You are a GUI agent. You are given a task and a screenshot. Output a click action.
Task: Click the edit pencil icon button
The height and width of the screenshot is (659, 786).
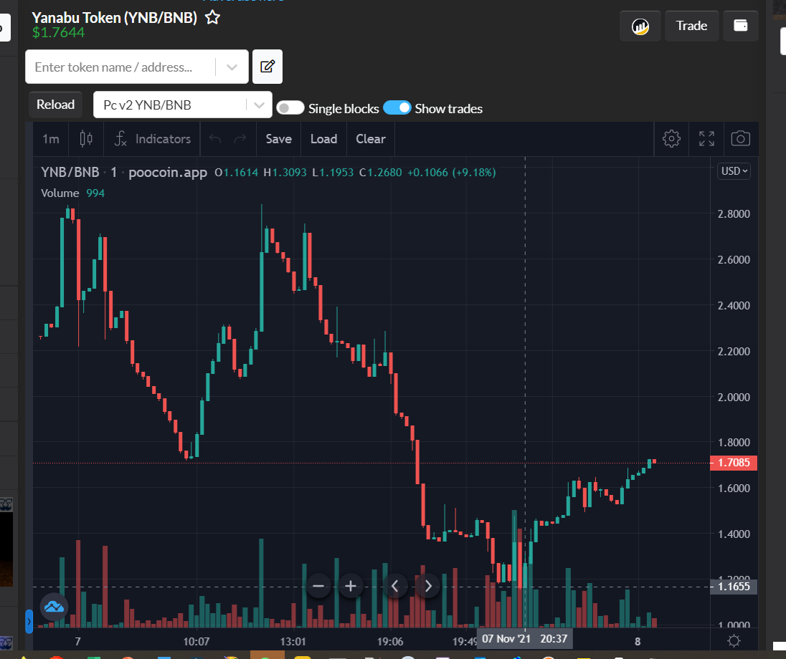pyautogui.click(x=267, y=67)
